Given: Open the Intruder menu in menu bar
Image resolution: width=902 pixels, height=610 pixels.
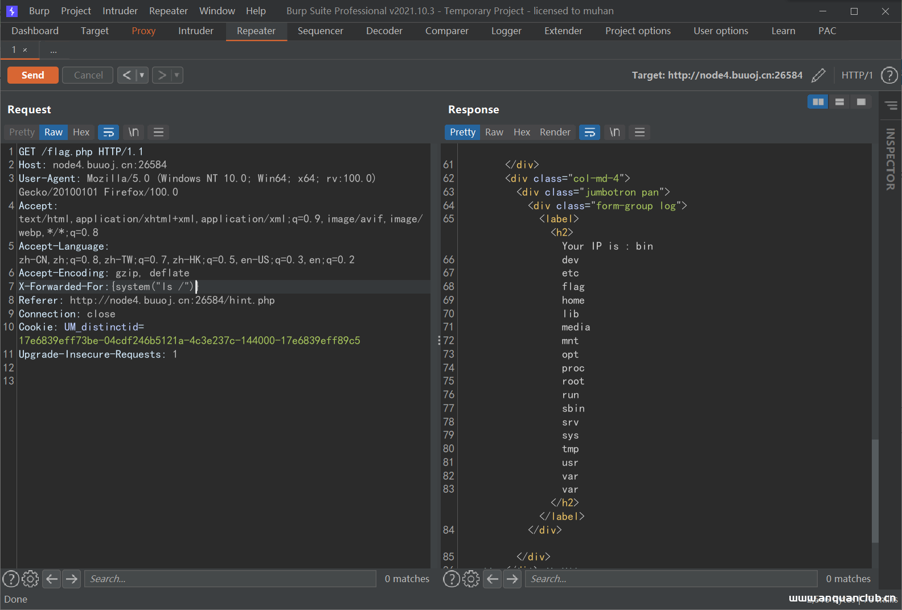Looking at the screenshot, I should point(120,11).
